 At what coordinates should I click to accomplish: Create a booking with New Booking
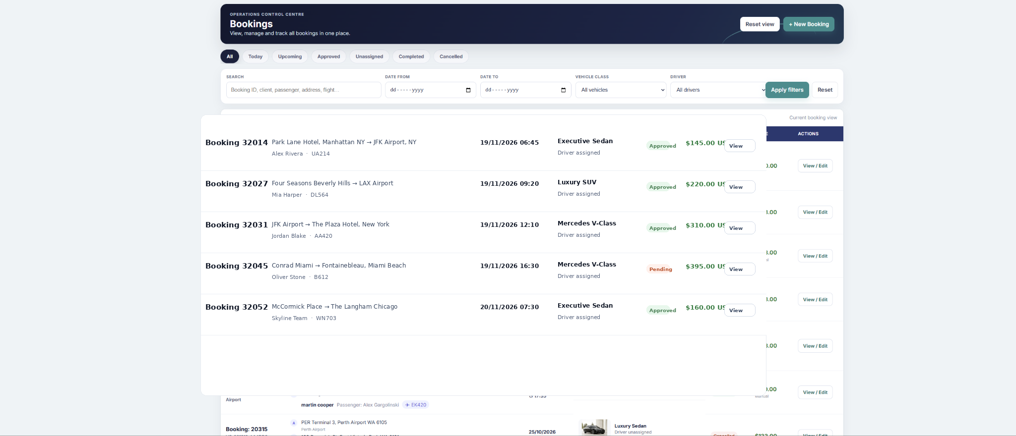click(809, 24)
